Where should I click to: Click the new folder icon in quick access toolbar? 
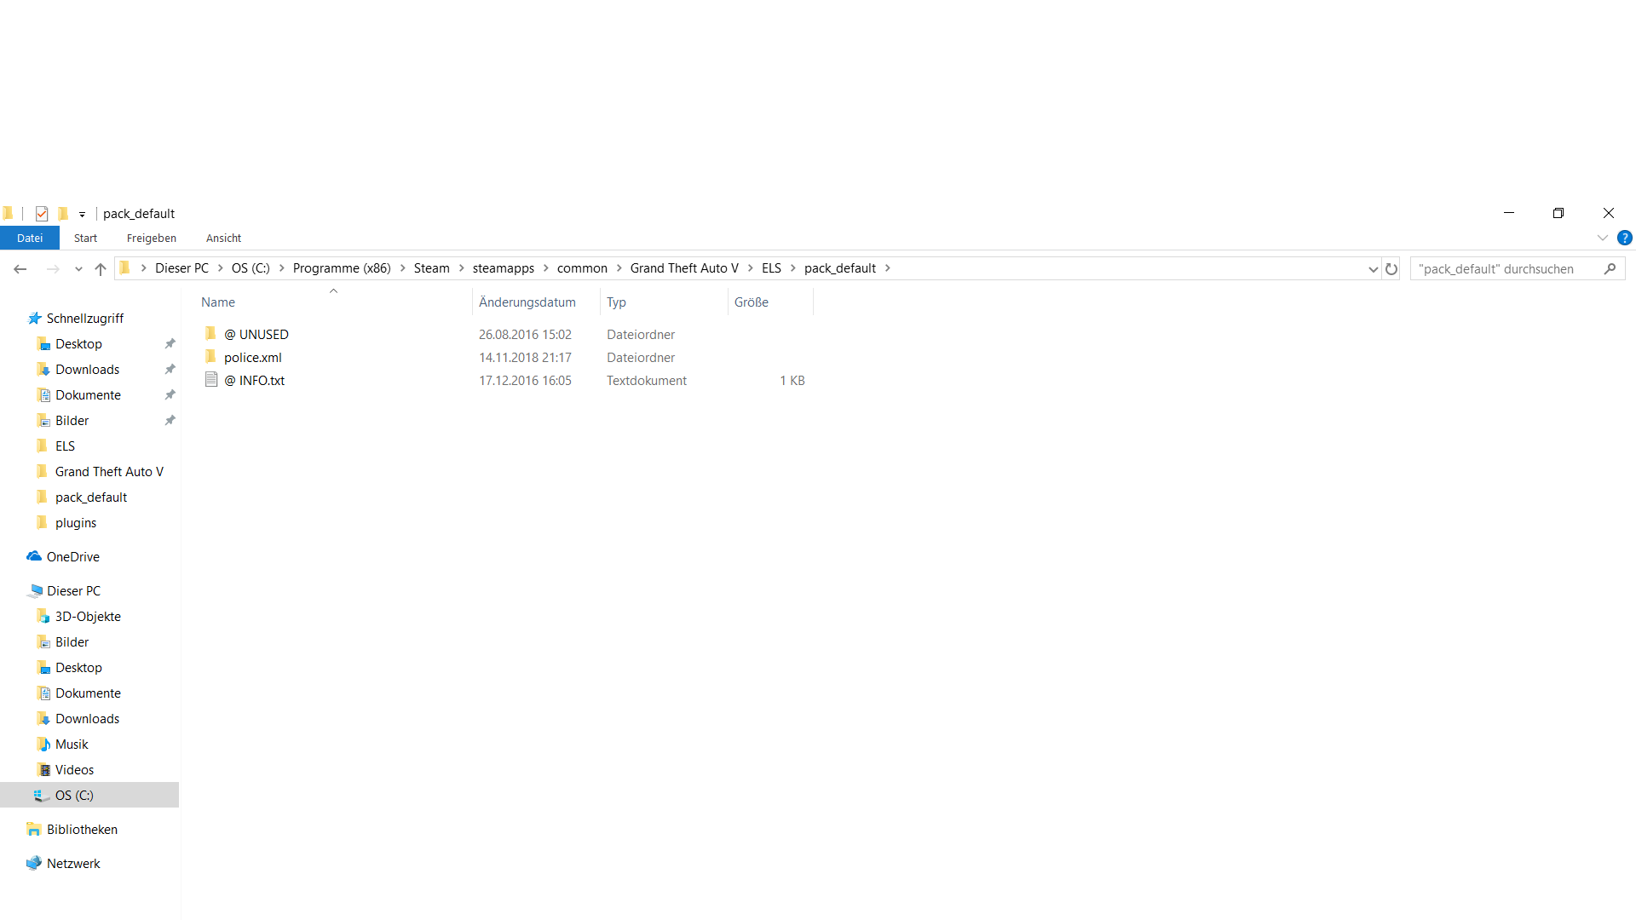pyautogui.click(x=63, y=214)
